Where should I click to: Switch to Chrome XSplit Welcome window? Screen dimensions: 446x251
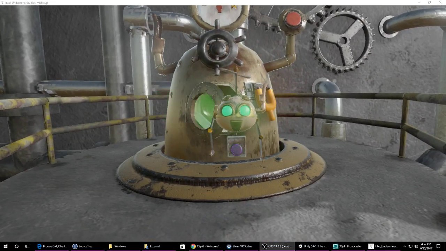pos(206,246)
